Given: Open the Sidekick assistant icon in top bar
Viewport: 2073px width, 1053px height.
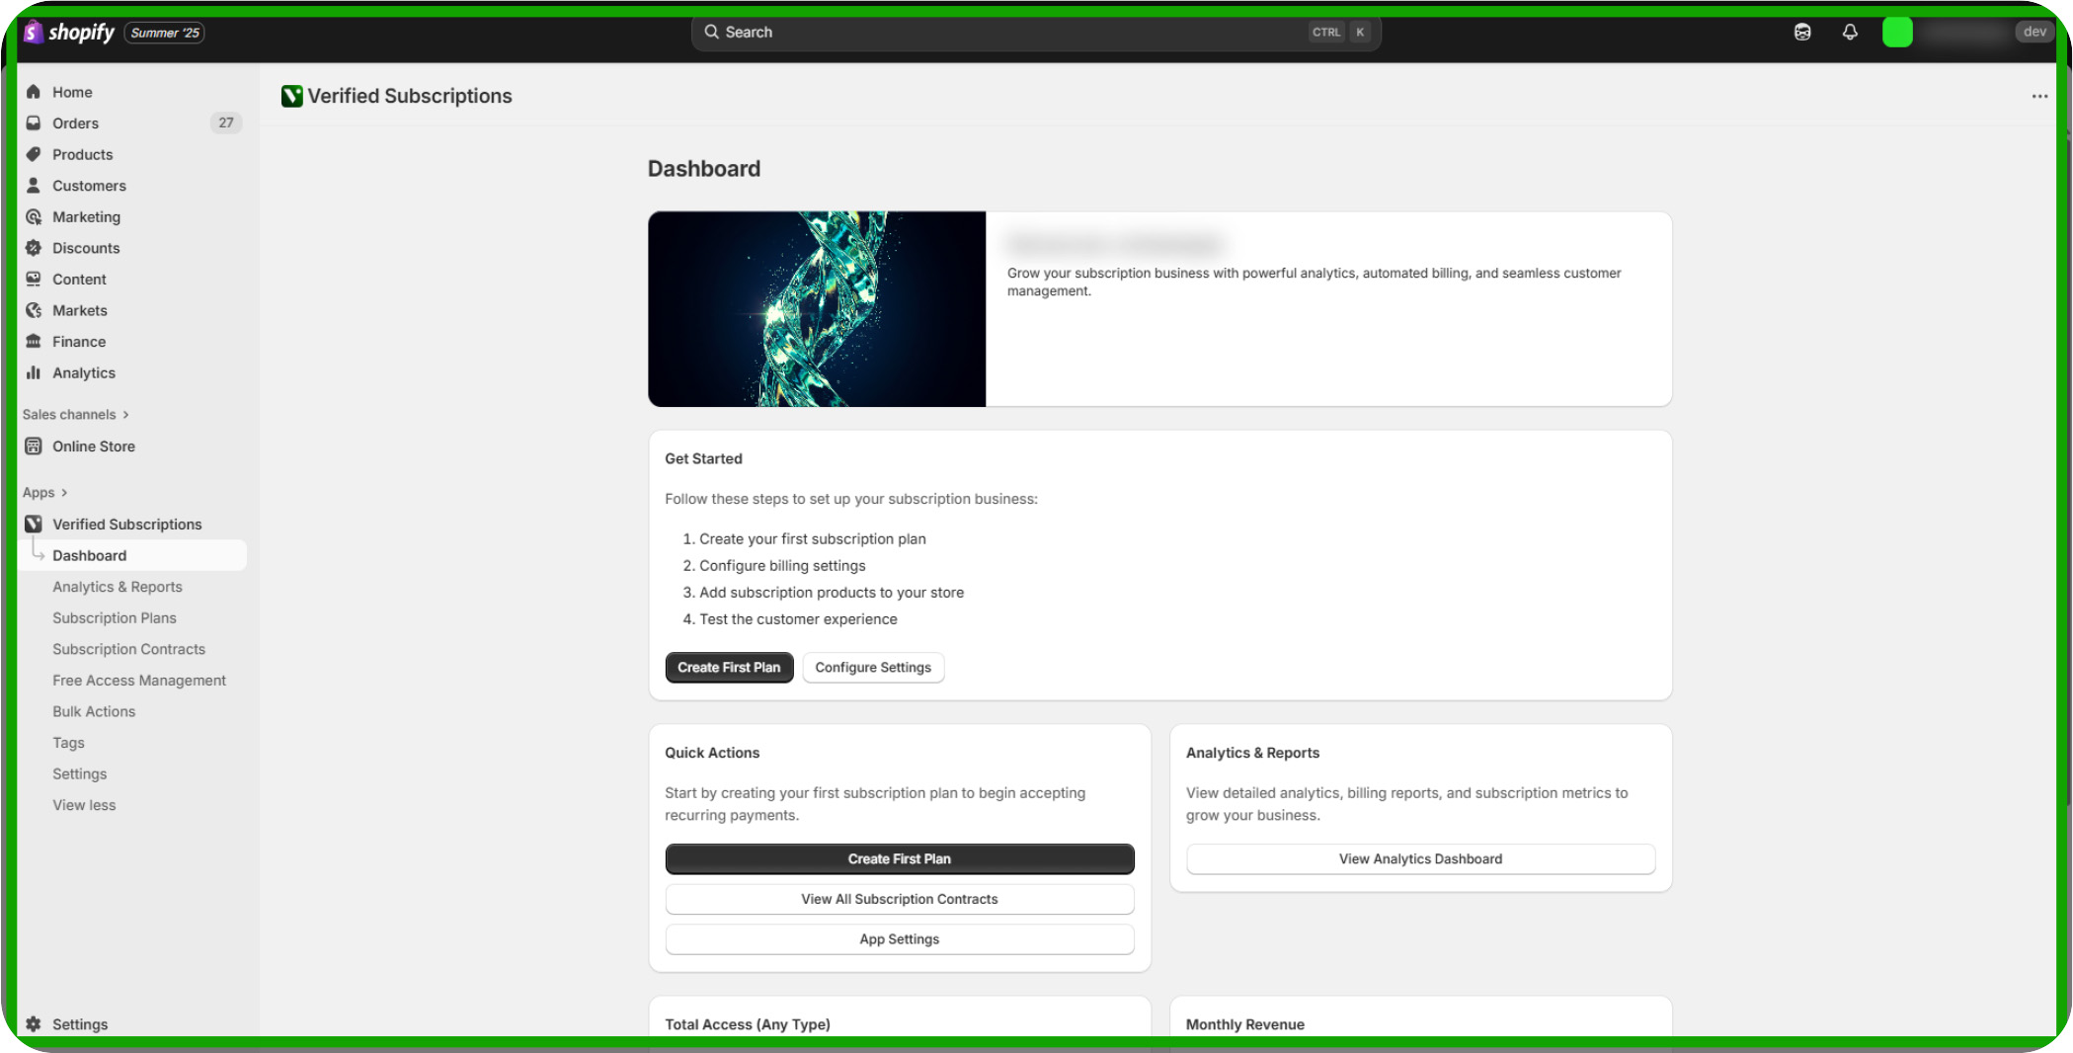Looking at the screenshot, I should tap(1802, 32).
